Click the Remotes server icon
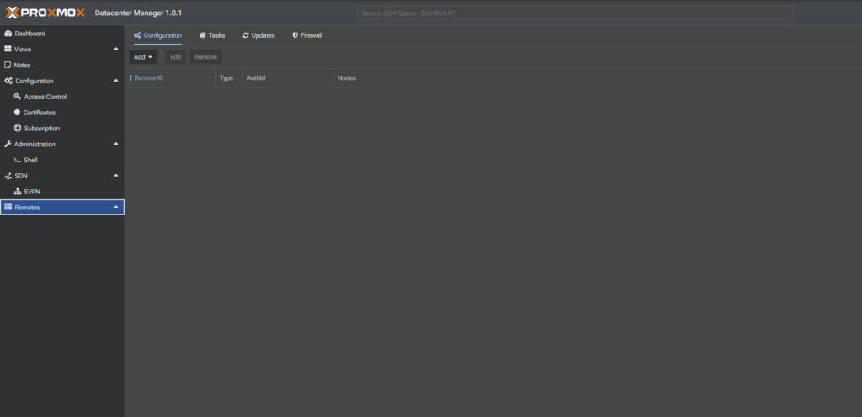Image resolution: width=862 pixels, height=417 pixels. [x=8, y=207]
